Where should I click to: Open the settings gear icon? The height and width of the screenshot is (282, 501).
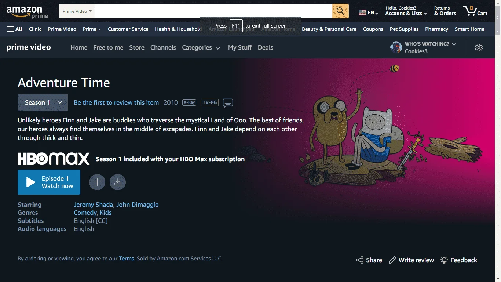pos(479,47)
